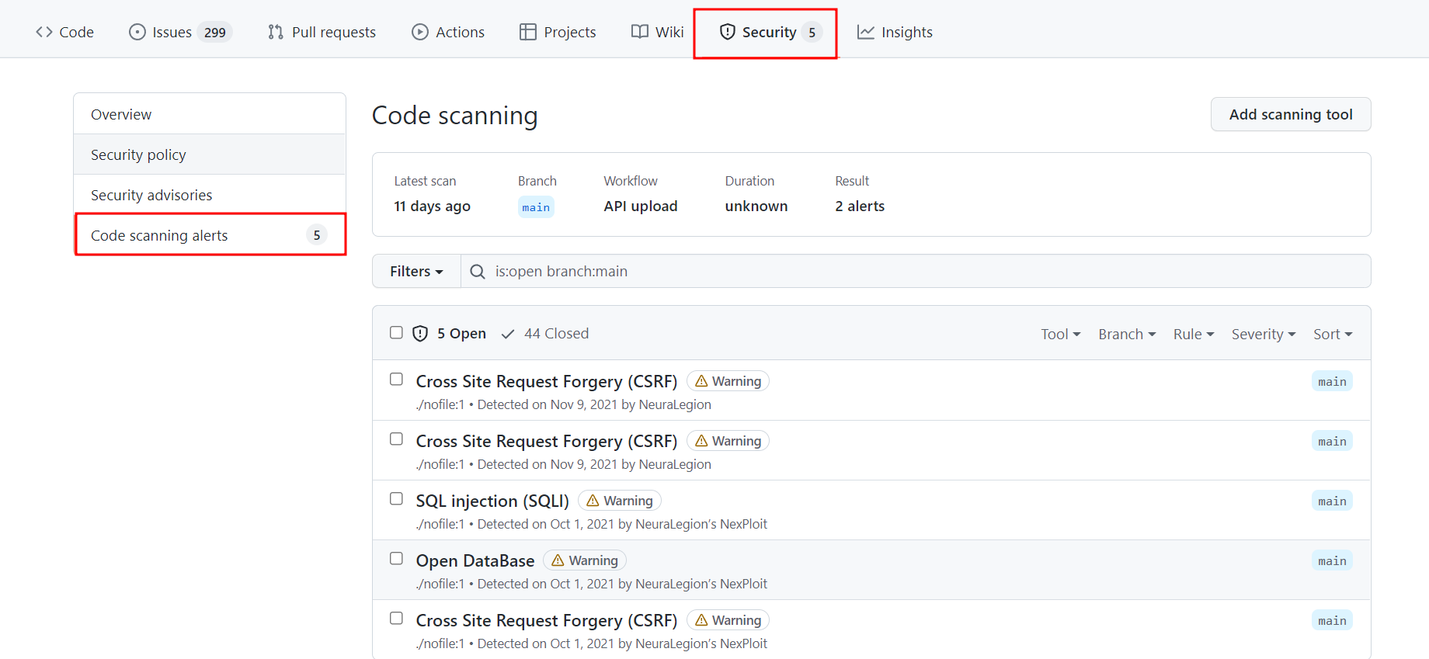Screen dimensions: 1429x659
Task: Open the SQL injection (SQLI) alert
Action: pos(492,501)
